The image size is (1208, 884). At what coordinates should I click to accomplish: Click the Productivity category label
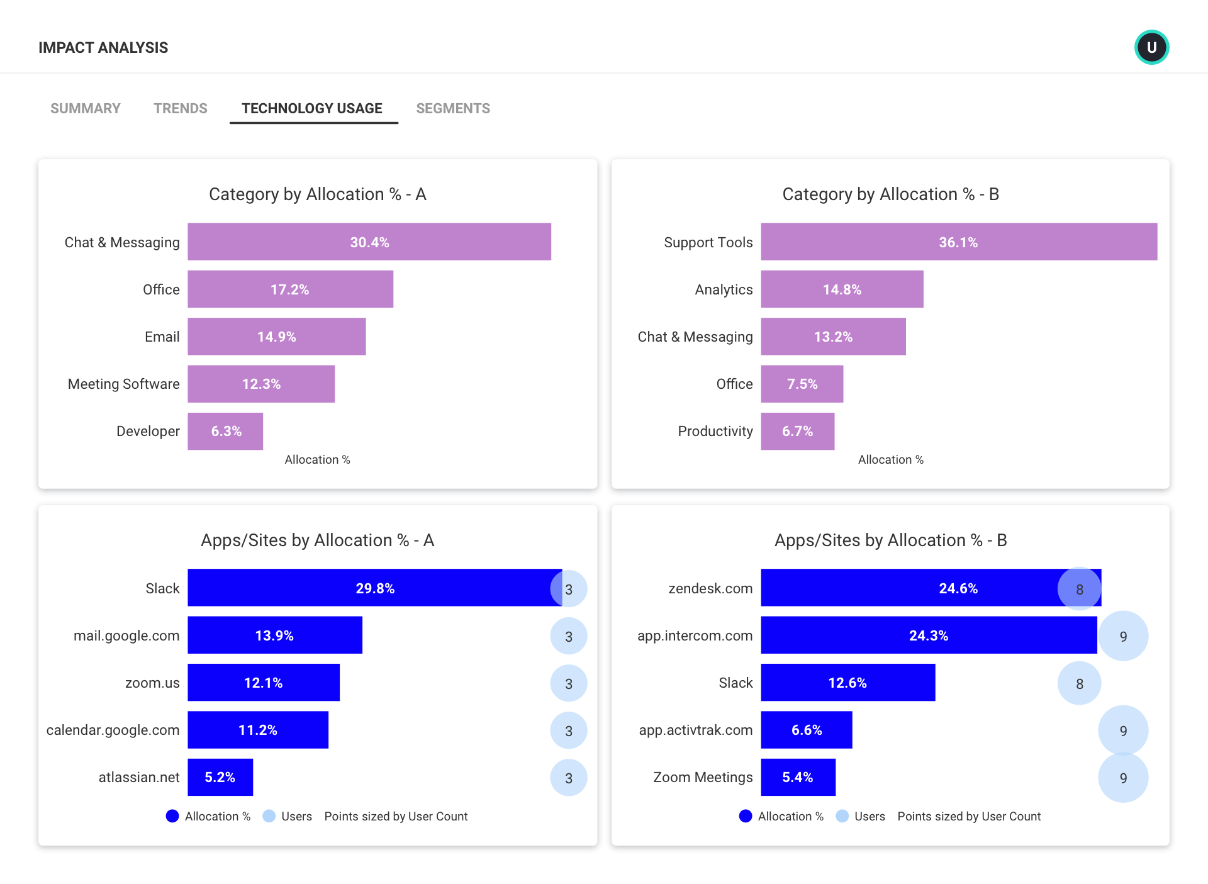(x=715, y=431)
